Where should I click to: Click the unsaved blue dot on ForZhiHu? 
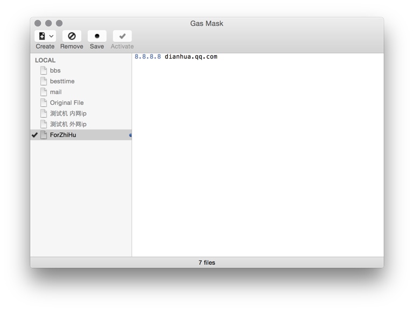[130, 135]
